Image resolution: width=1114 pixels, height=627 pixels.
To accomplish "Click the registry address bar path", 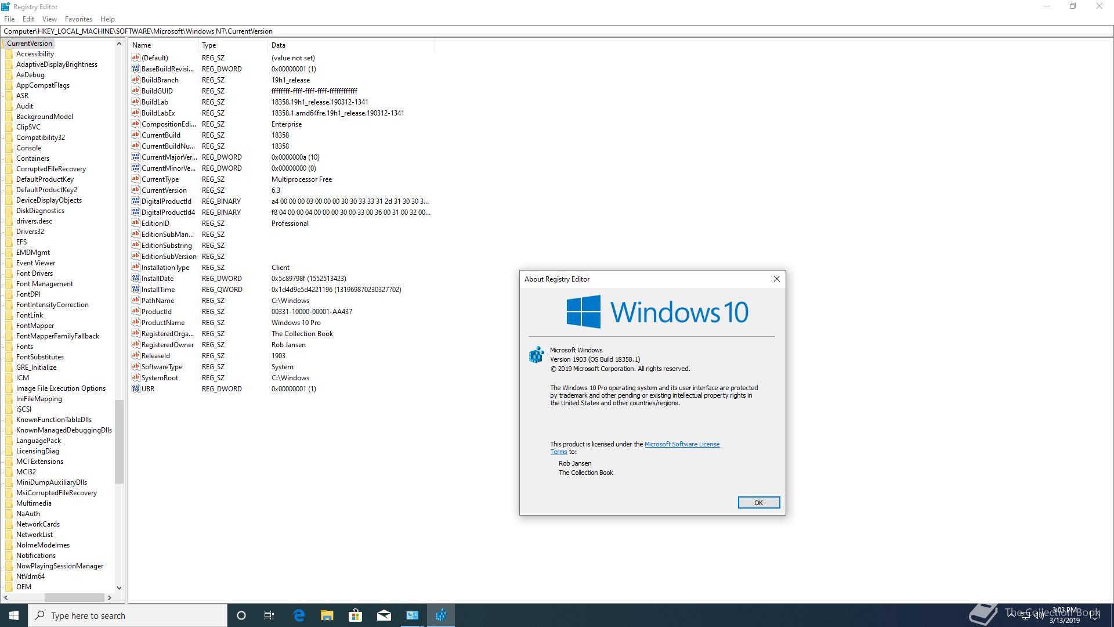I will [556, 31].
